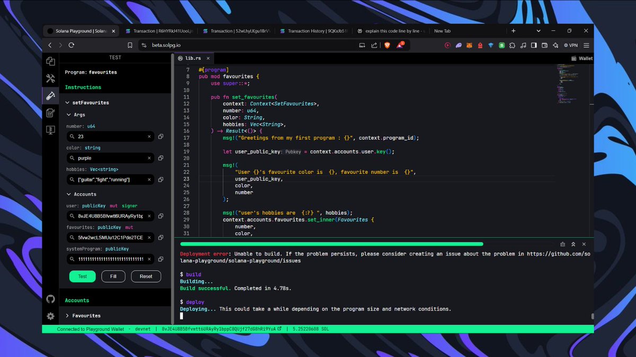
Task: Collapse the setFavourites instruction
Action: click(87, 103)
